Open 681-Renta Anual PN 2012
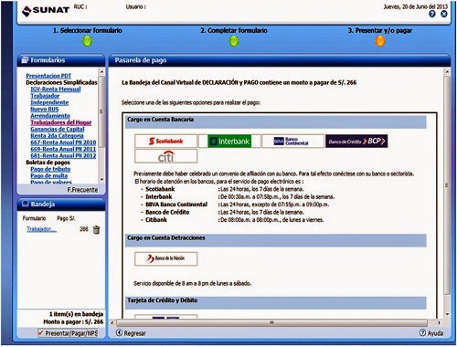This screenshot has width=457, height=347. tap(63, 156)
